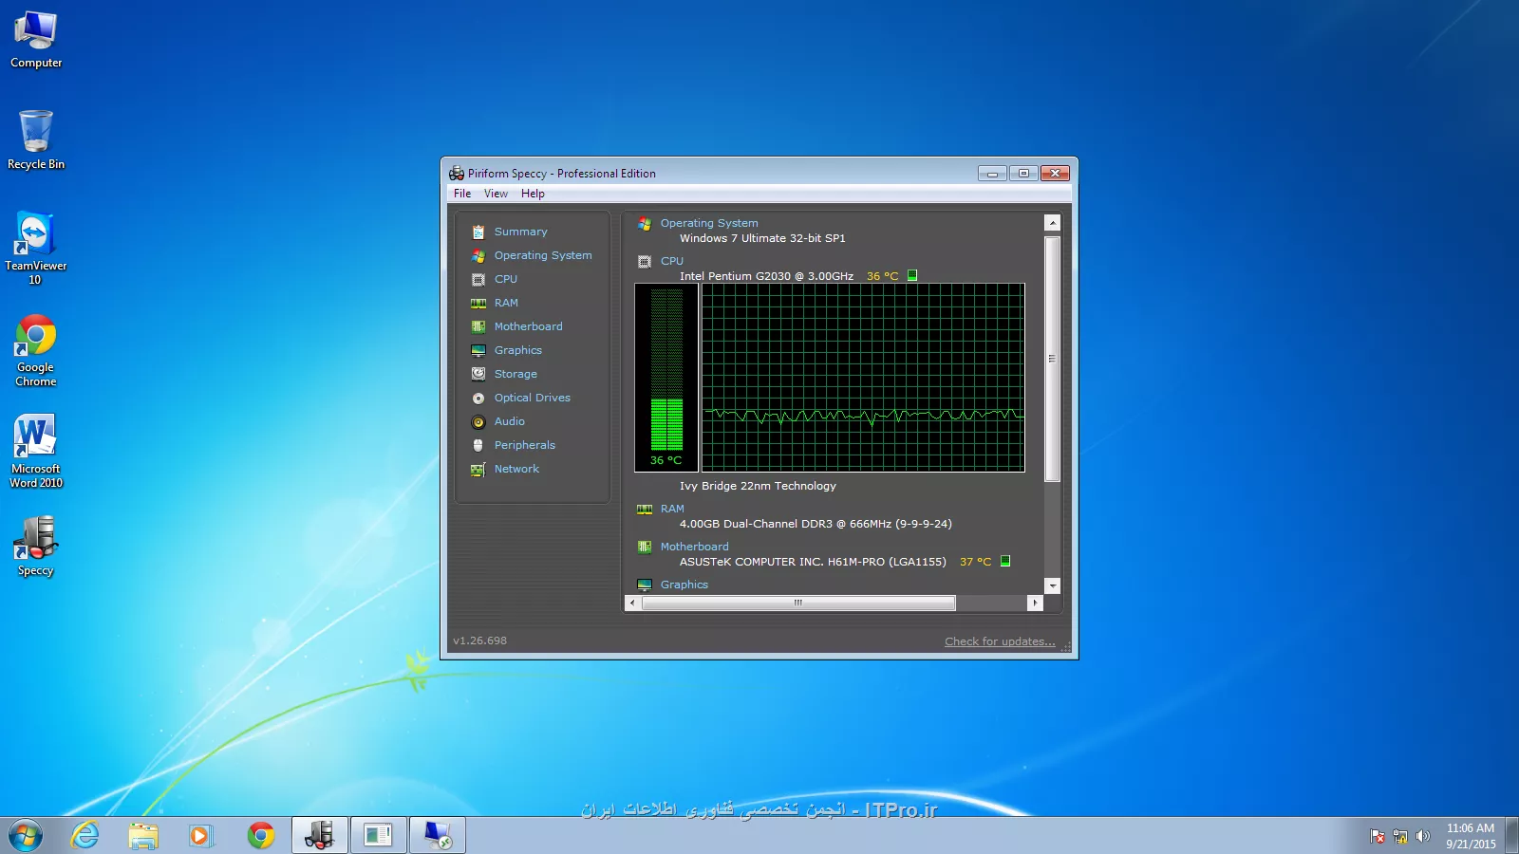Click the 4.00GB Dual-Channel DDR3 text
Image resolution: width=1519 pixels, height=854 pixels.
point(816,524)
